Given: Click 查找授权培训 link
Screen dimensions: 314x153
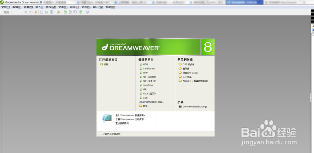Looking at the screenshot, I should tap(122, 124).
